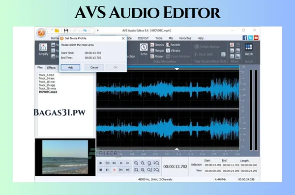The width and height of the screenshot is (295, 195).
Task: Click the blue Redo arrow icon
Action: coord(85,30)
